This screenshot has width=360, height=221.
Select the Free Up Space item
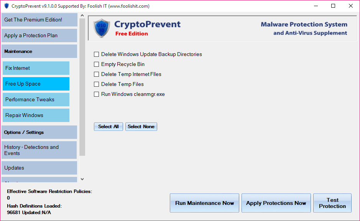point(36,84)
